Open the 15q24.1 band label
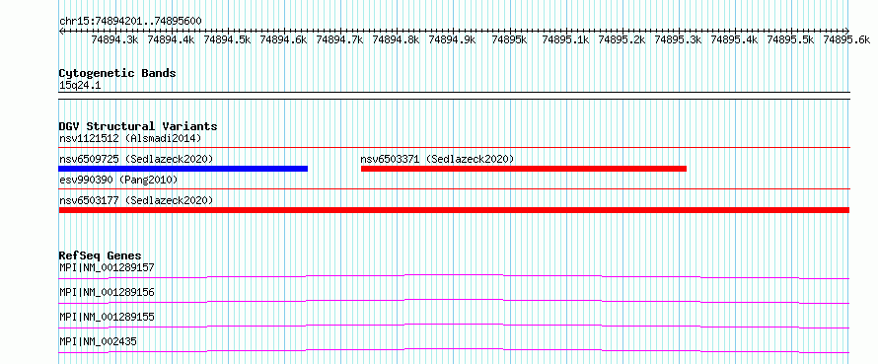This screenshot has height=364, width=878. tap(80, 86)
